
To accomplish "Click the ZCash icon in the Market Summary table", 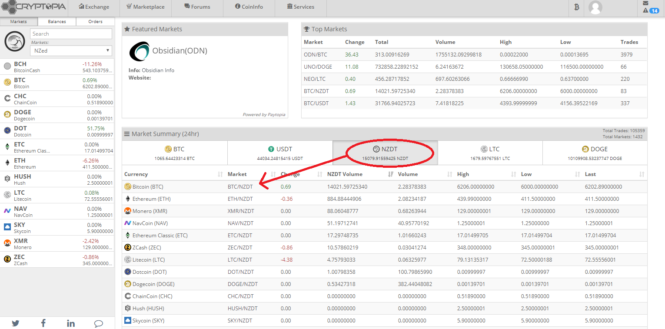I will pos(128,247).
